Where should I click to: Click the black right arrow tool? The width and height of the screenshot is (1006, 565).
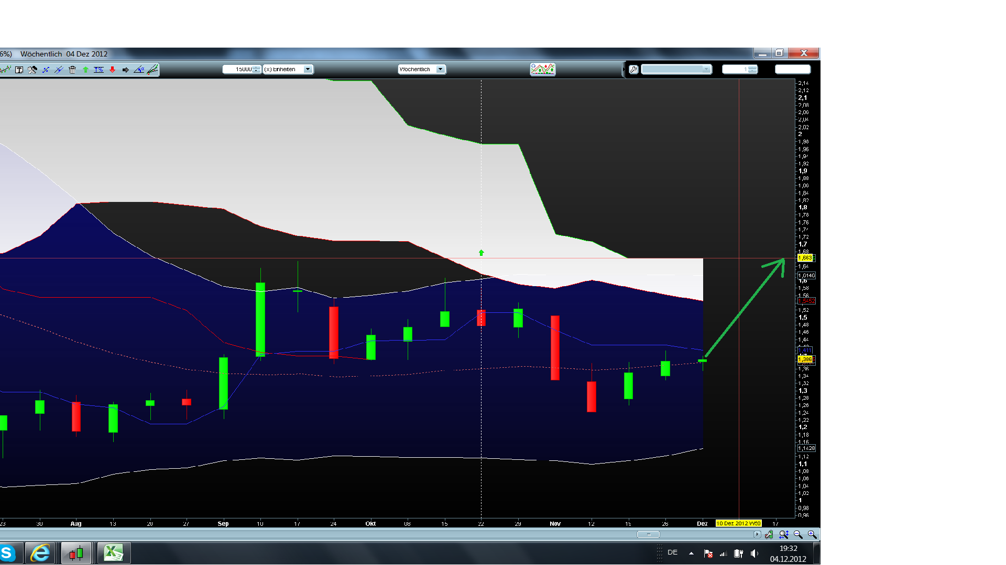pos(126,70)
